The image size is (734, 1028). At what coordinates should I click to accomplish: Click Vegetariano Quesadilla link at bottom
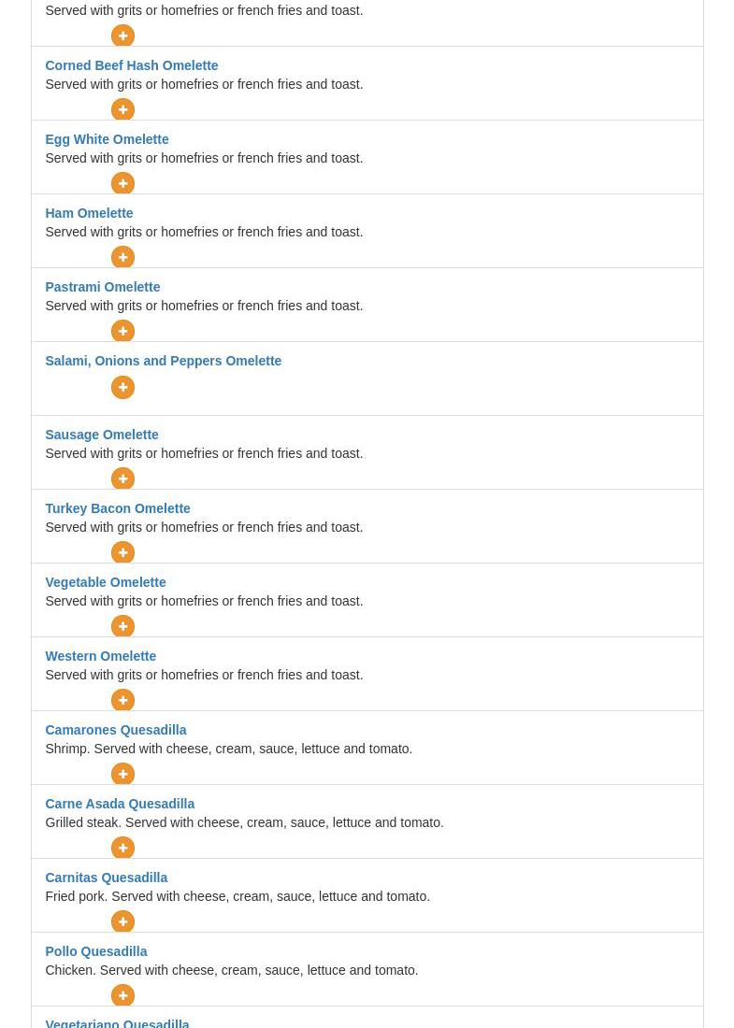point(117,1022)
